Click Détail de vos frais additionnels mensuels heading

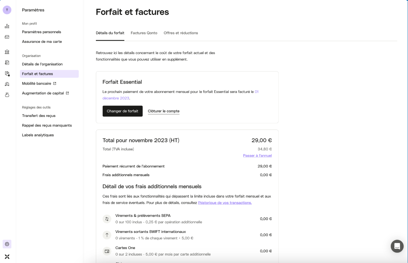[152, 187]
